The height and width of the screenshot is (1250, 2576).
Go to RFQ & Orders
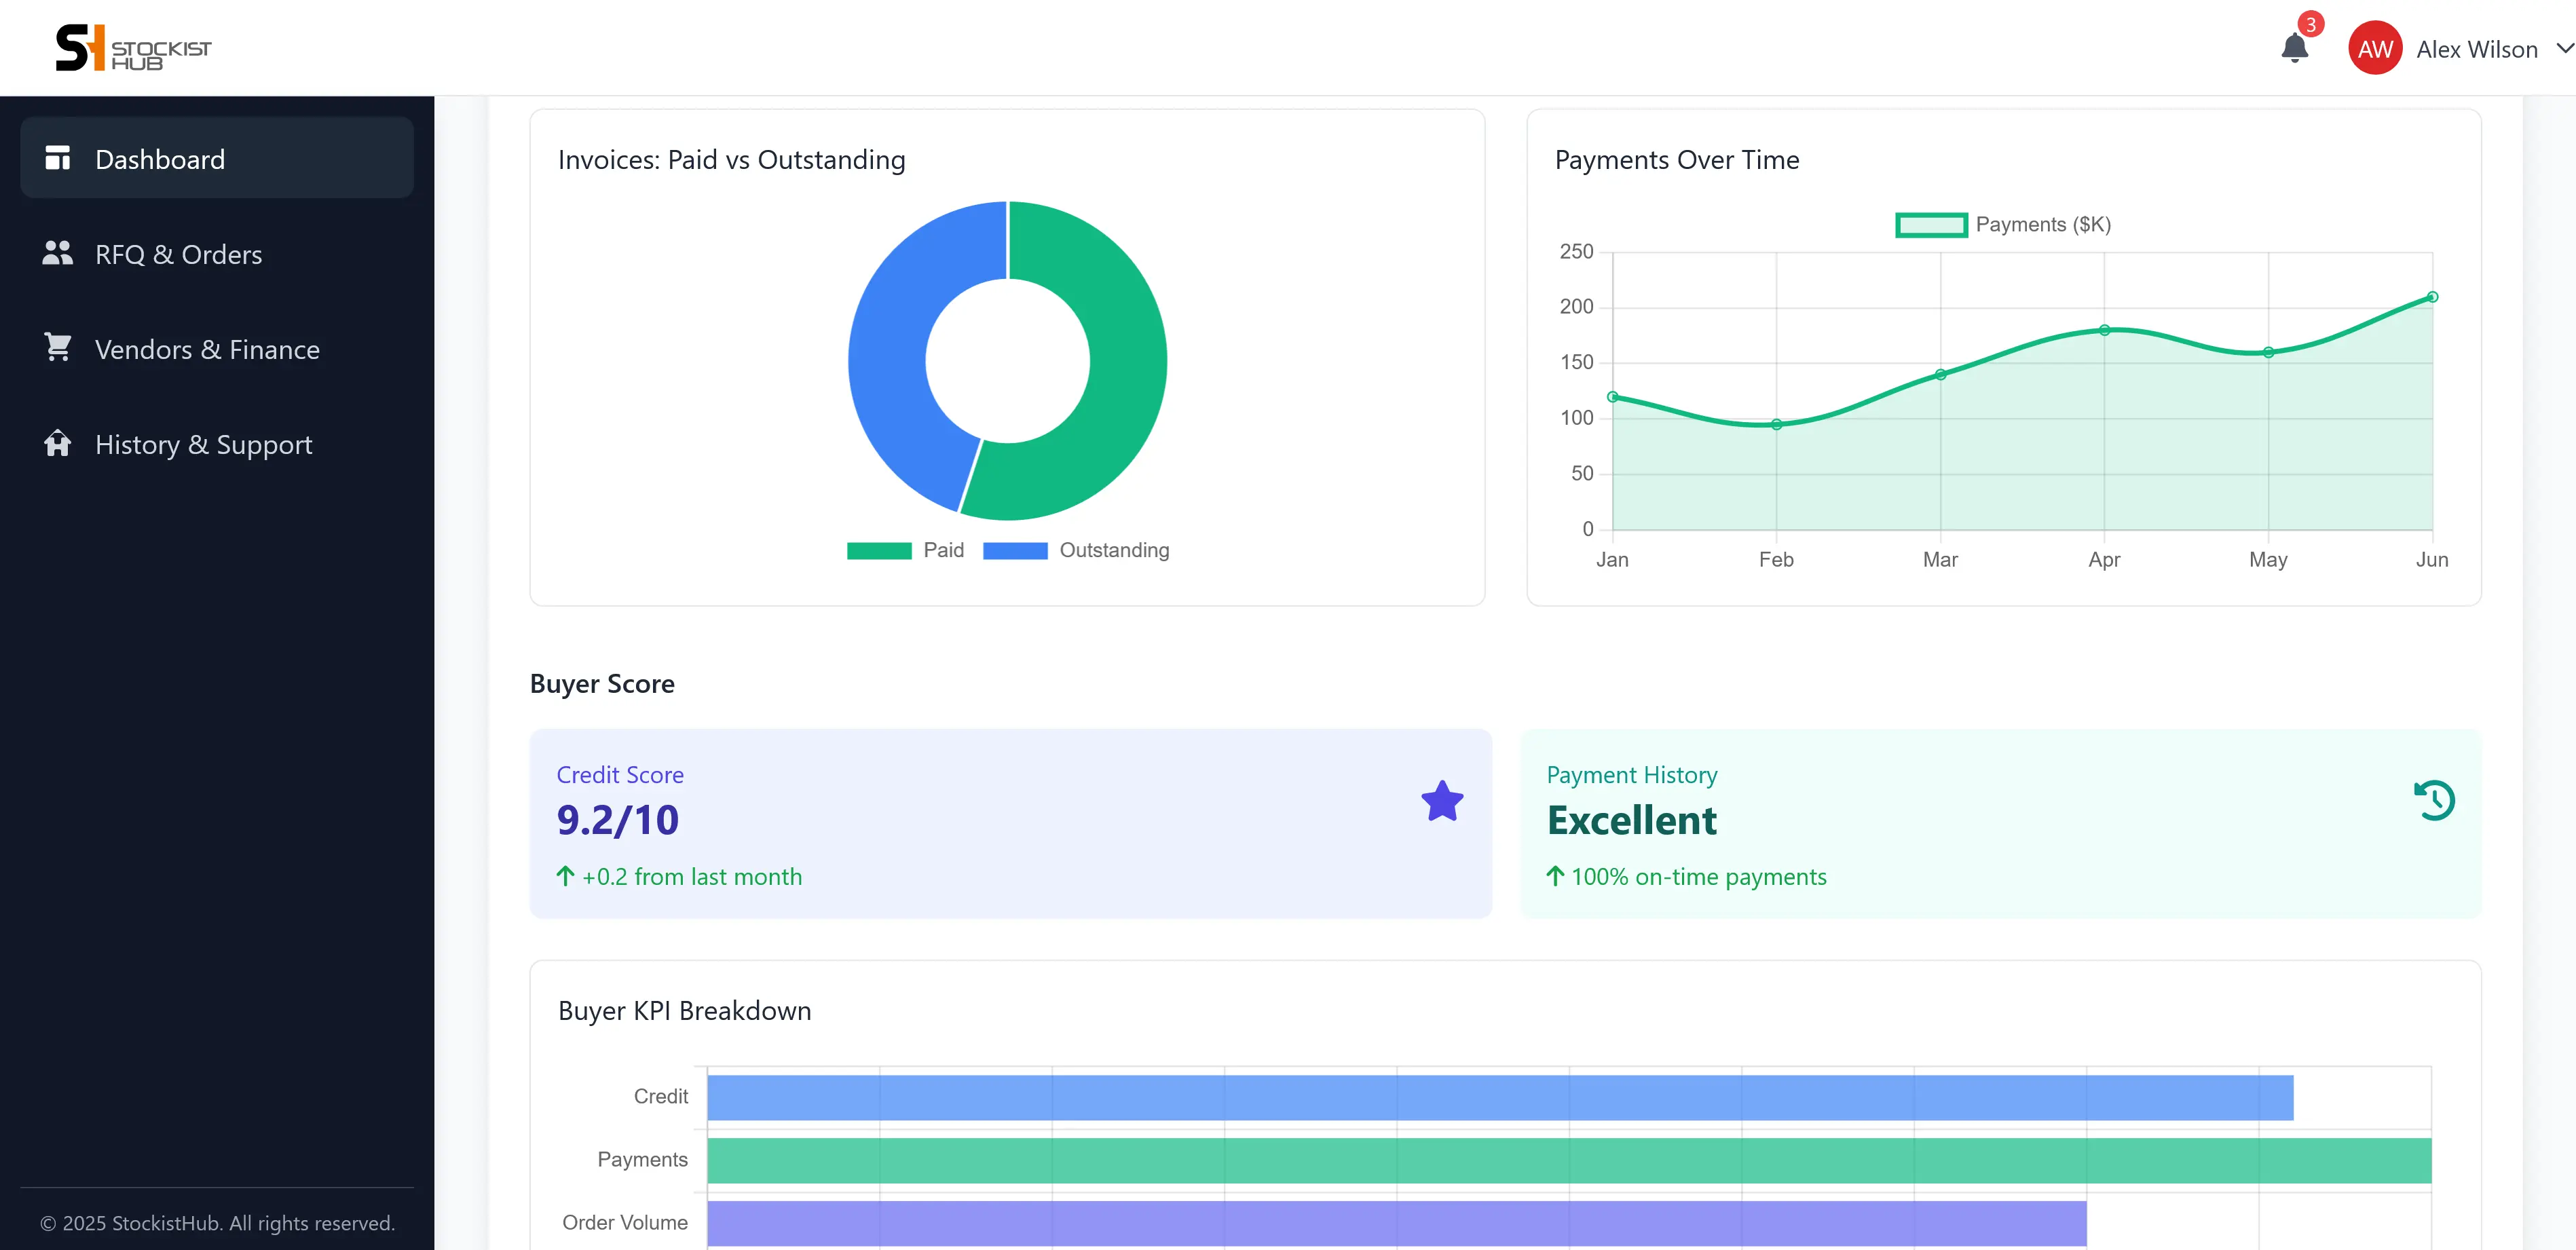click(217, 253)
